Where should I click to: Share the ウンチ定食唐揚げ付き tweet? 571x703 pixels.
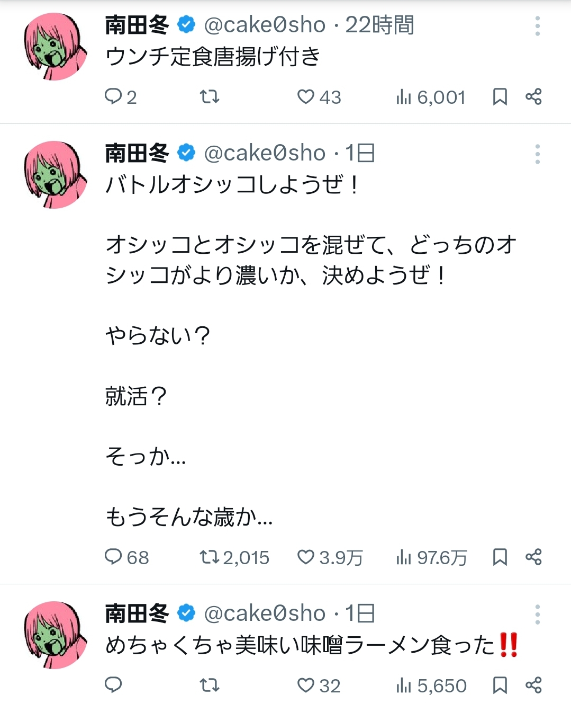click(x=533, y=96)
